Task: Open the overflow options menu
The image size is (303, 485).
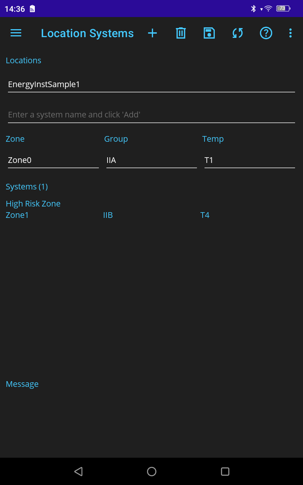Action: coord(290,33)
